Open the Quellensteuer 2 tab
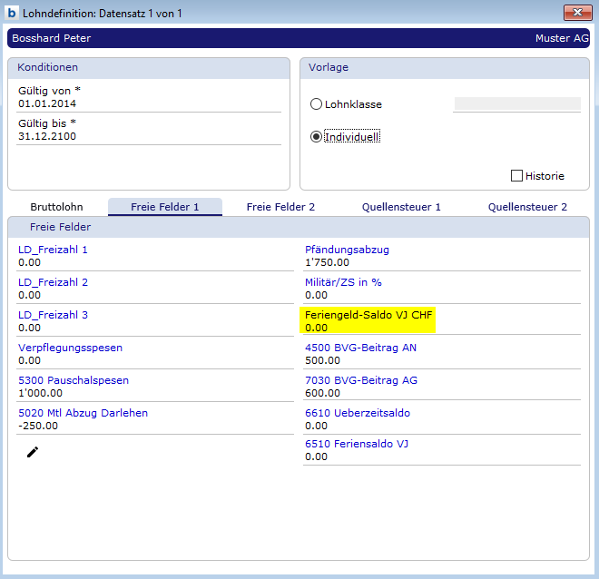Viewport: 599px width, 579px height. coord(527,207)
